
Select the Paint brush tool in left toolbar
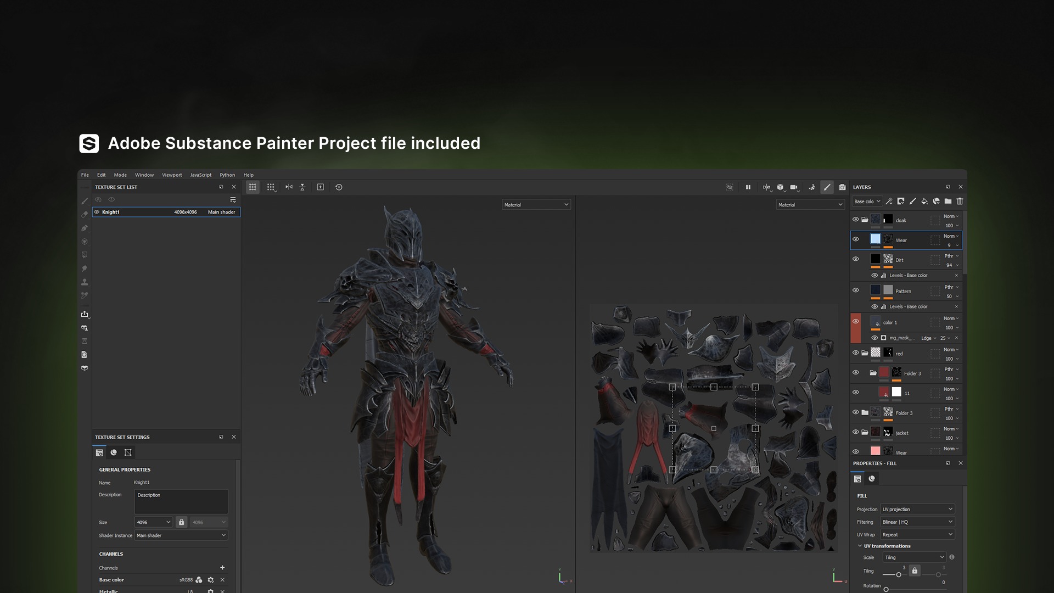click(85, 202)
